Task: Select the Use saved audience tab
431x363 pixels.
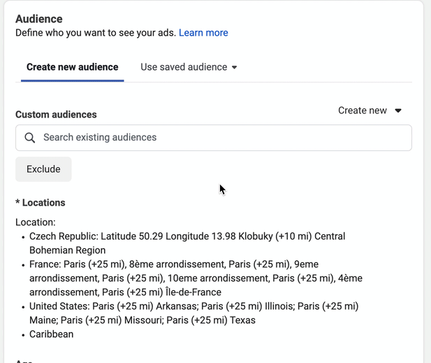Action: click(x=184, y=67)
